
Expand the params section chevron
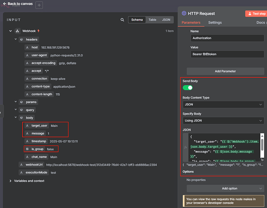[x=16, y=102]
